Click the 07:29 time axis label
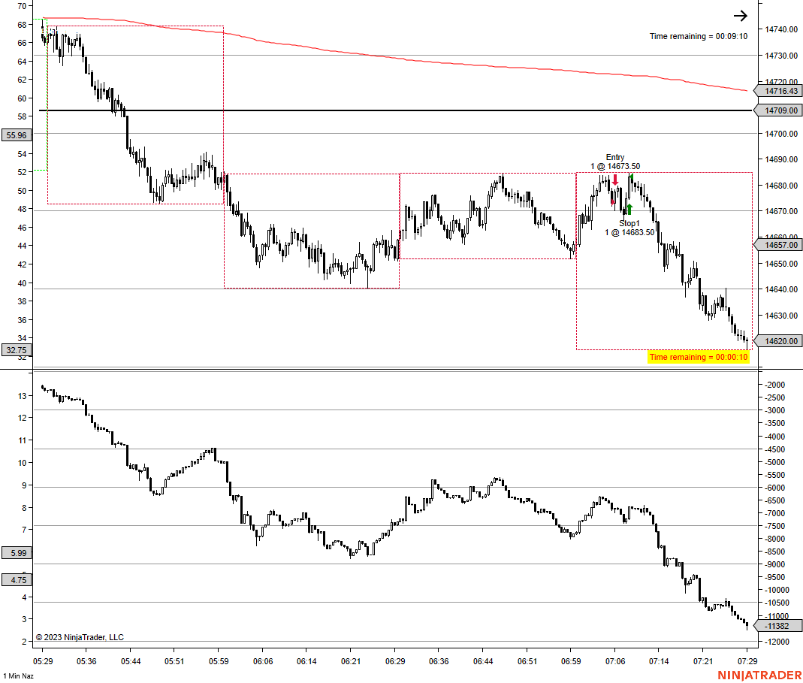This screenshot has width=803, height=683. 747,661
